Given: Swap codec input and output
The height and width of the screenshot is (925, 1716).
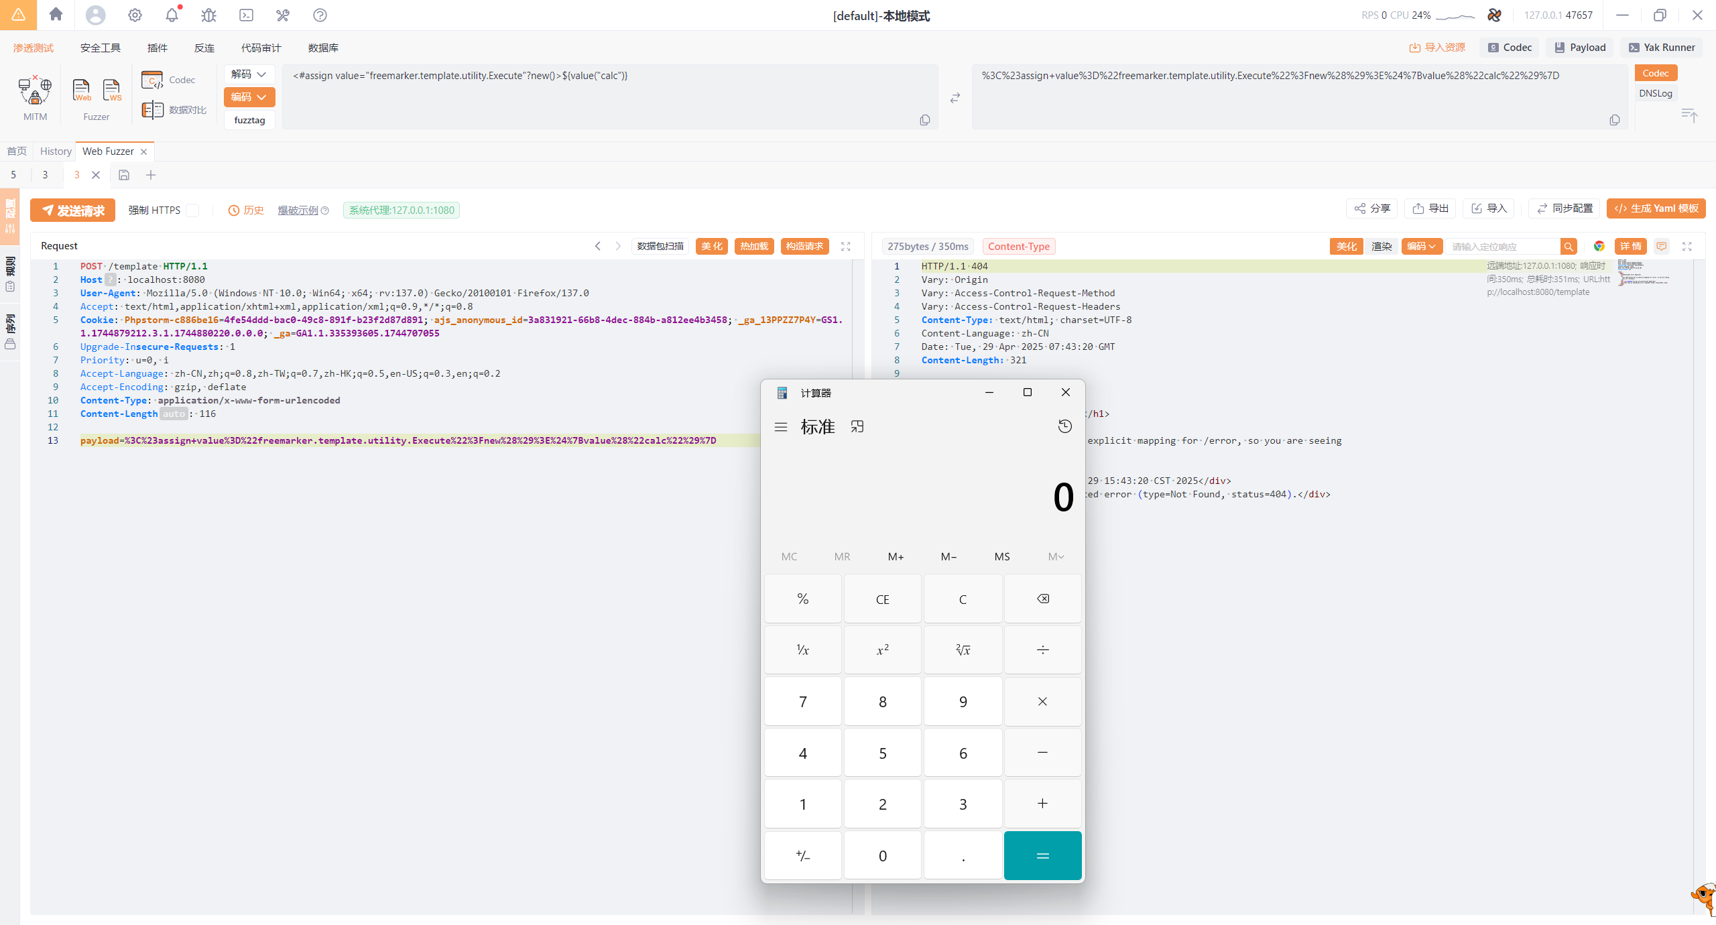Looking at the screenshot, I should (x=955, y=98).
